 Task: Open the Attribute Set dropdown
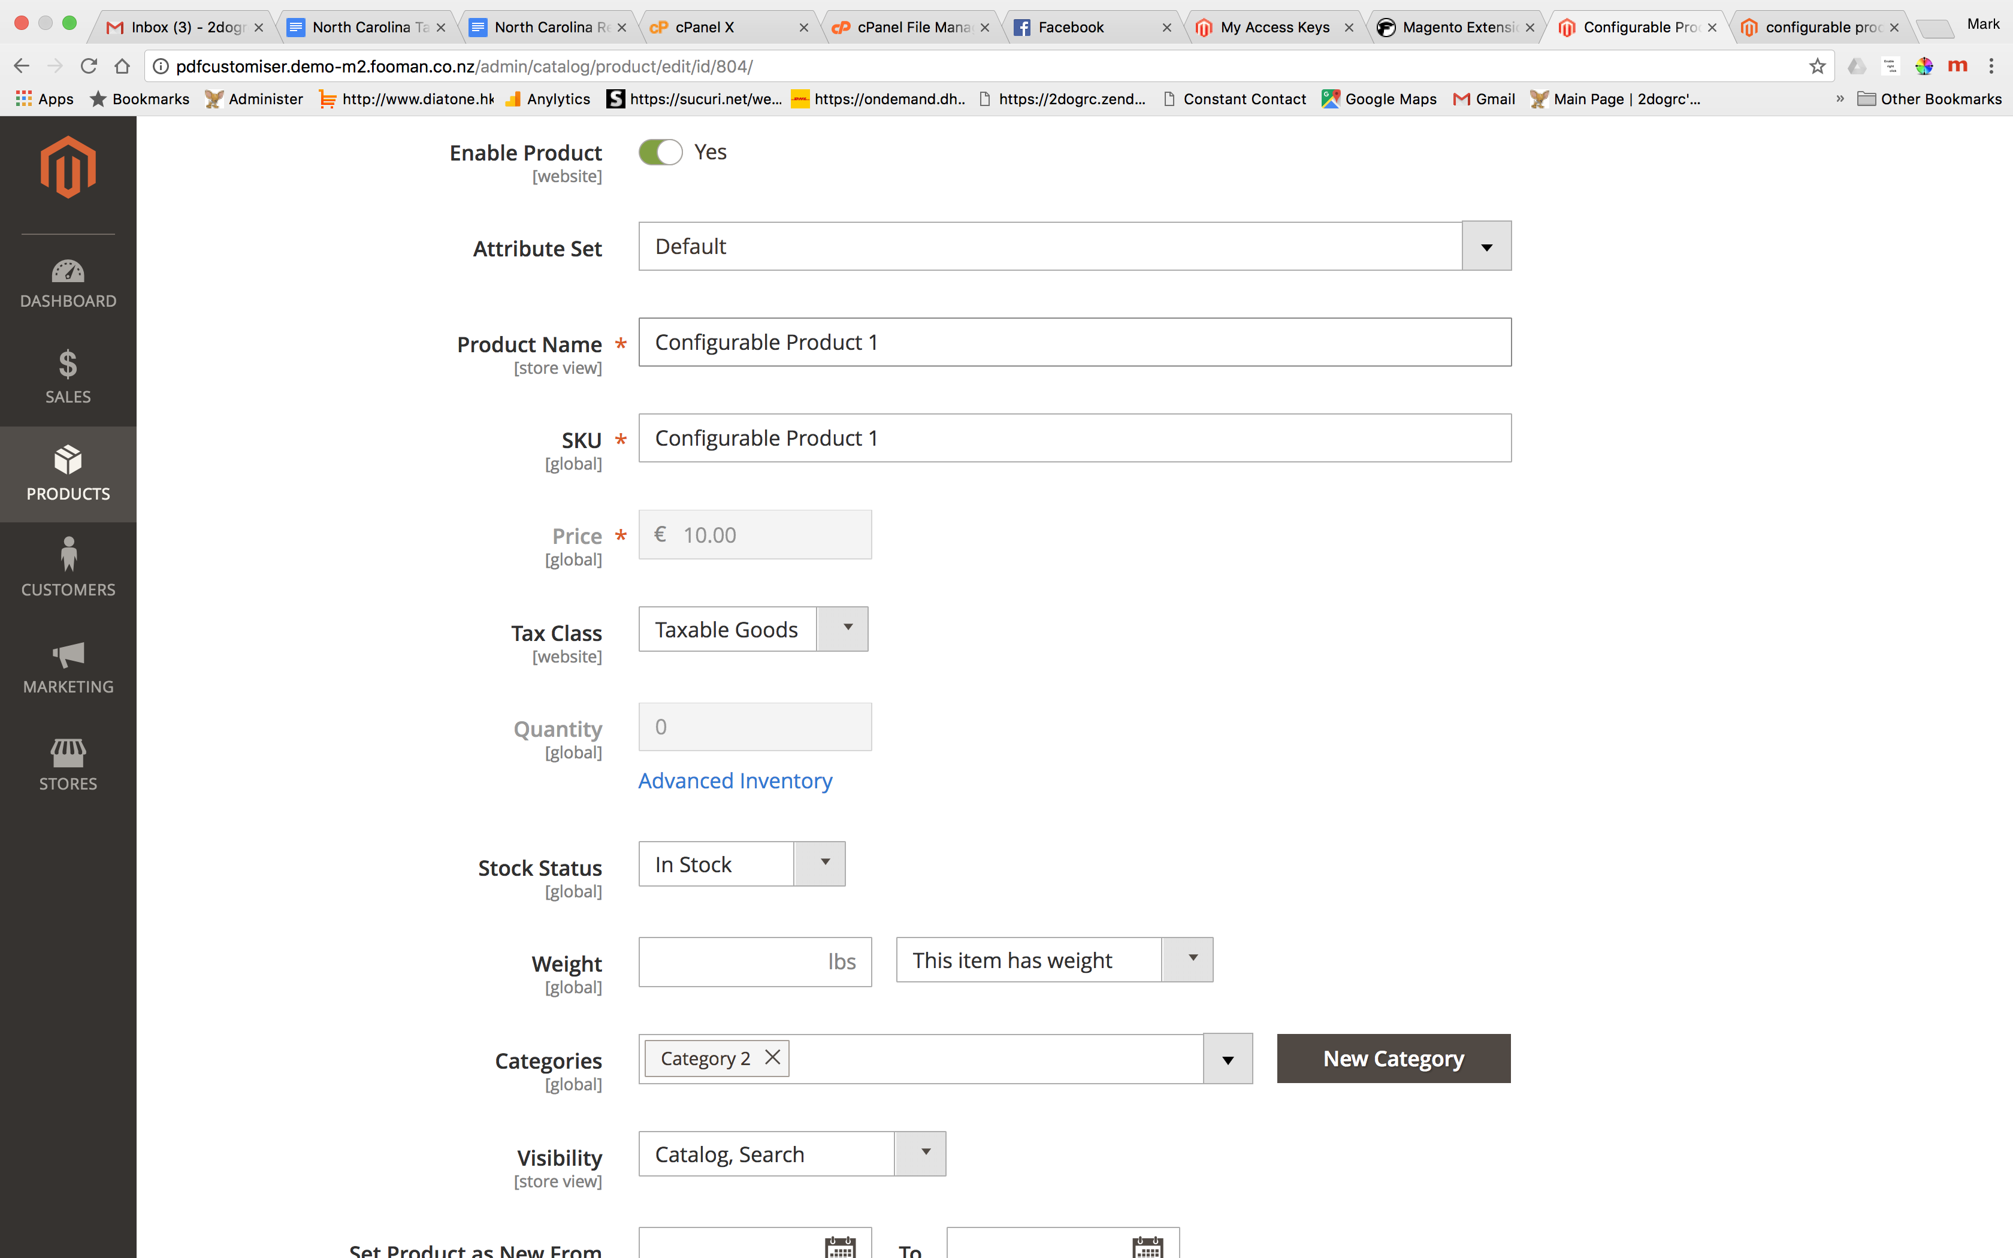click(1486, 246)
